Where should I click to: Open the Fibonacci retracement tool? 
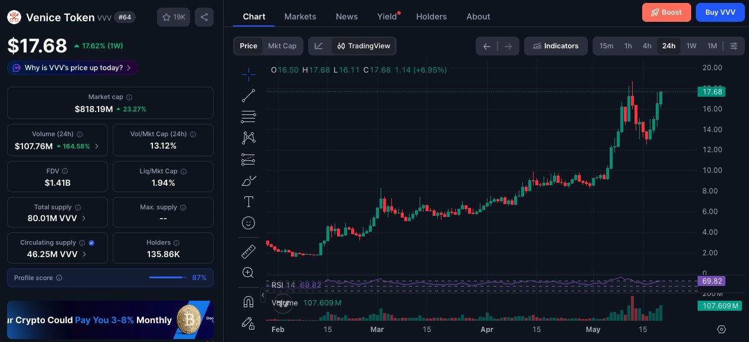[x=248, y=116]
